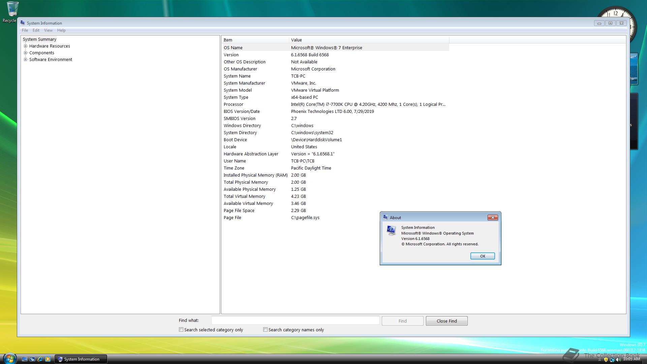
Task: Click the Pacific Daylight Time value
Action: [311, 168]
